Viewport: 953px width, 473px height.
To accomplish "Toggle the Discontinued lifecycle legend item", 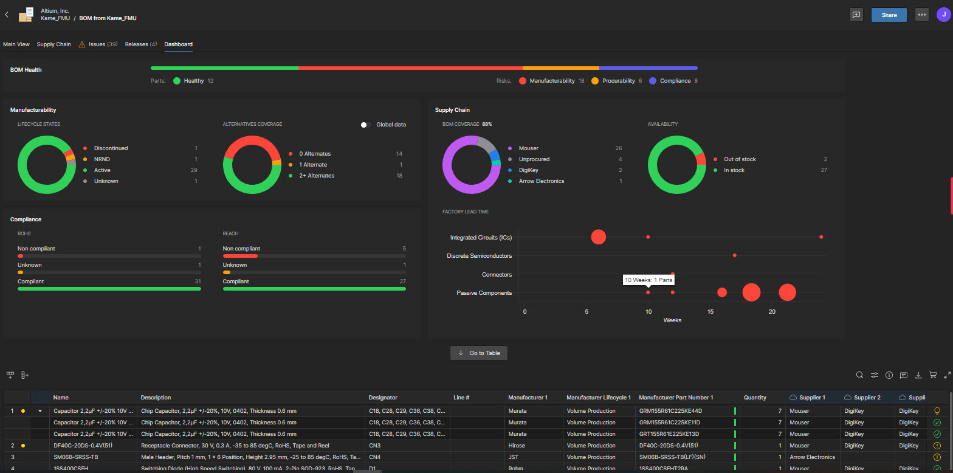I will (x=111, y=148).
